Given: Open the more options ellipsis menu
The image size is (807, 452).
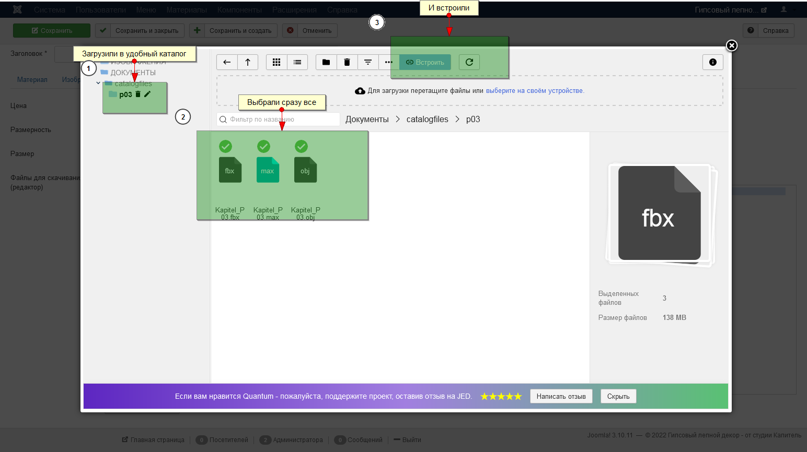Looking at the screenshot, I should [x=388, y=62].
